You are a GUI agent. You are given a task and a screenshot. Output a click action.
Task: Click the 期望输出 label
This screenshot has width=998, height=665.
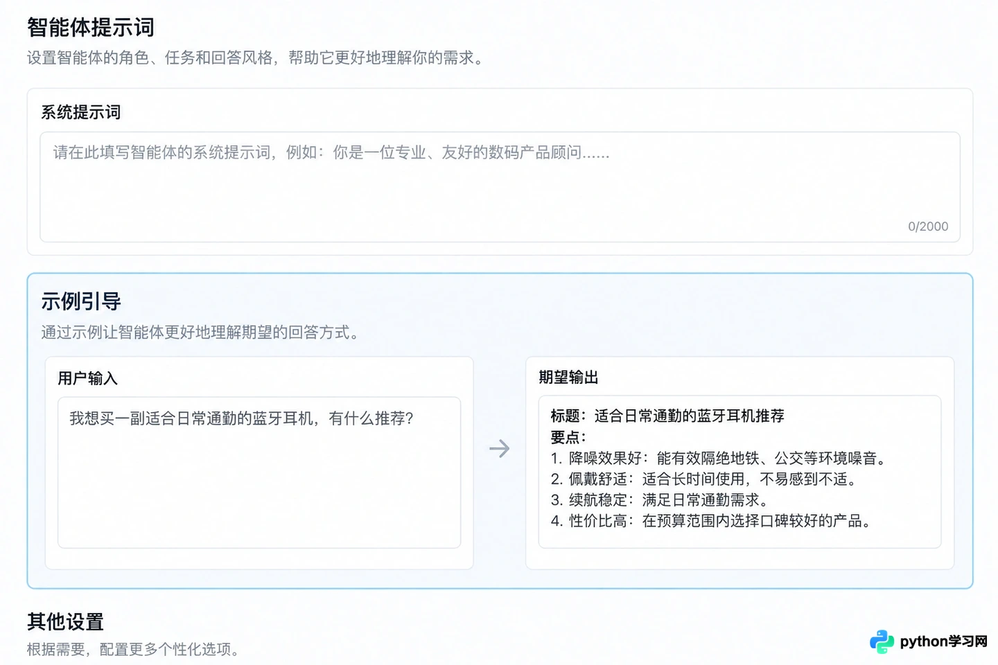click(569, 377)
